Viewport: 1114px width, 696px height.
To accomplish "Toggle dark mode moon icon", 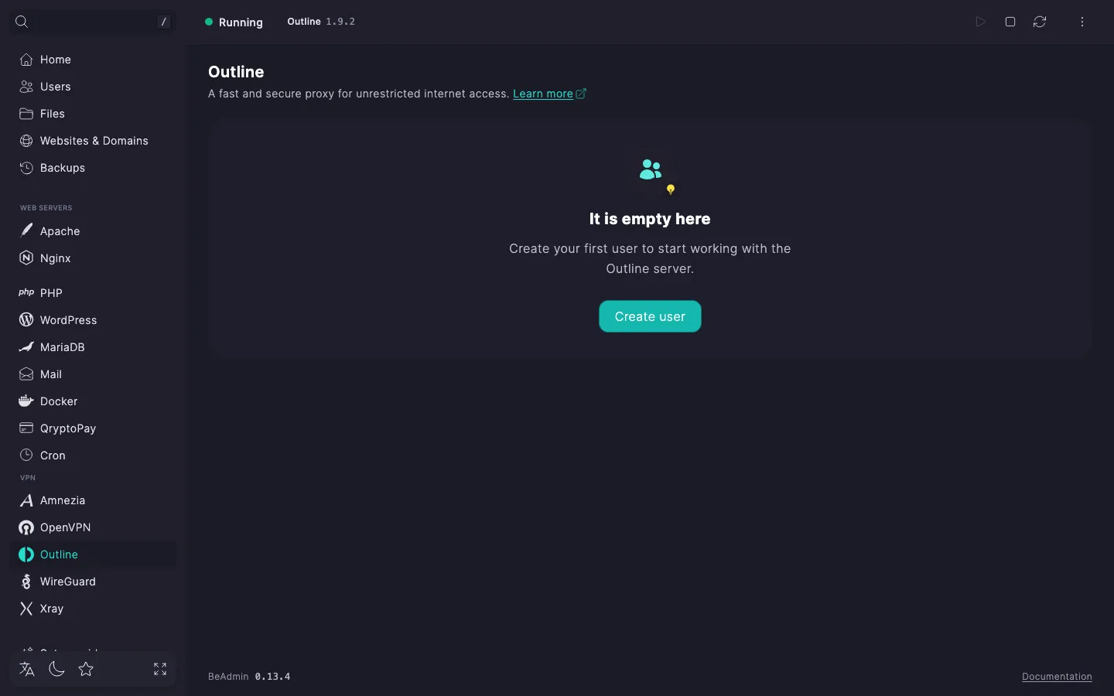I will click(x=56, y=669).
